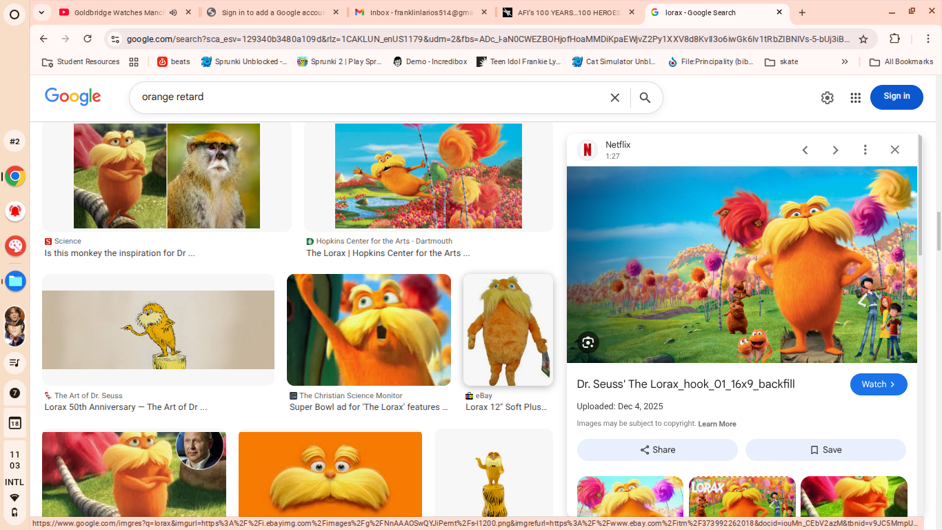Click the Watch button for Netflix
This screenshot has width=942, height=530.
pos(878,384)
